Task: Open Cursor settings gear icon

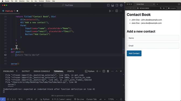Action: (121, 5)
